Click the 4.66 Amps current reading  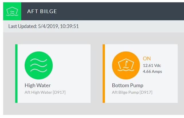[x=152, y=71]
